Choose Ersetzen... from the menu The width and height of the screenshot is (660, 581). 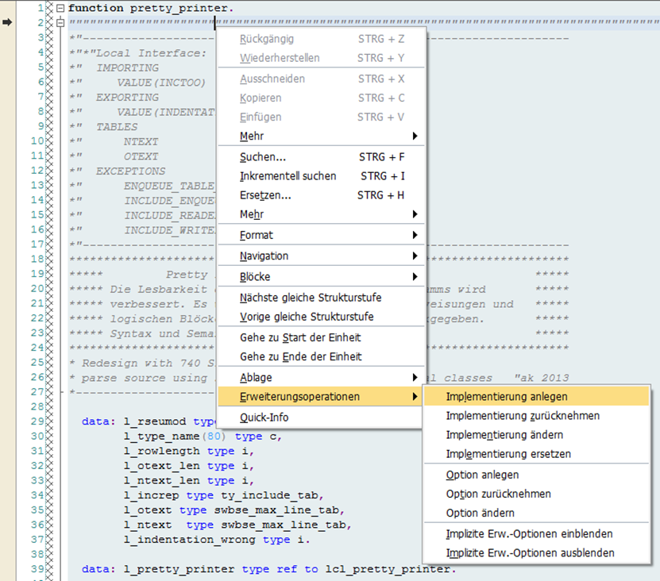322,195
